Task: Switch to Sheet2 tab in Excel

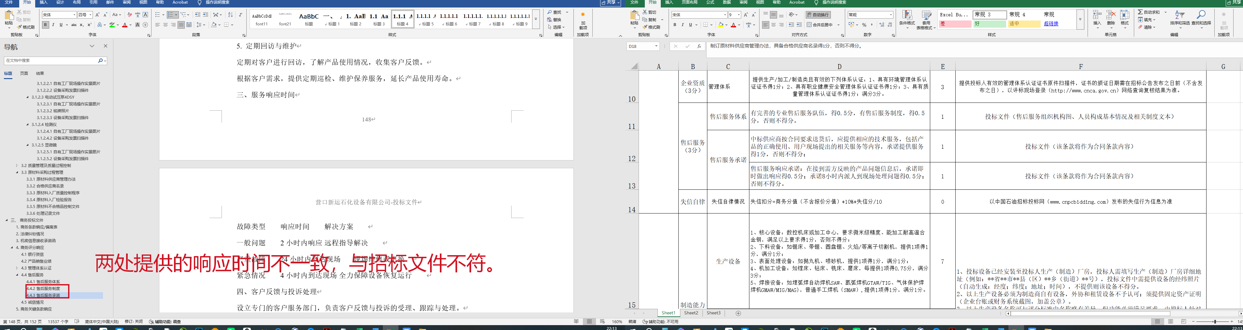Action: [x=691, y=313]
